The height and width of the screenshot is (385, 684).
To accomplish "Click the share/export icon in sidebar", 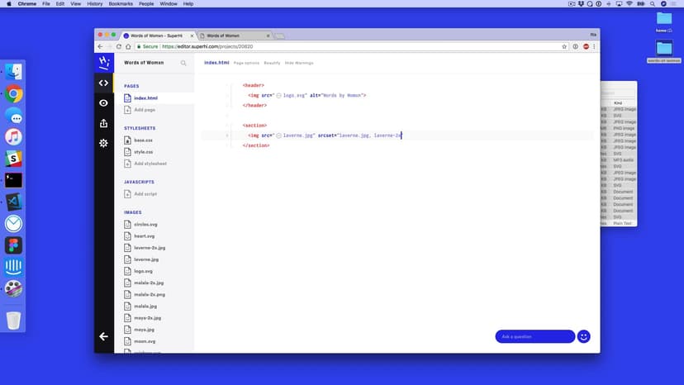I will click(103, 123).
